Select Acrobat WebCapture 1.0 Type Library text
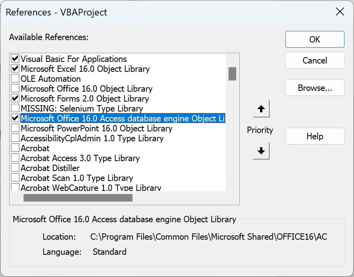The image size is (354, 277). [x=91, y=187]
